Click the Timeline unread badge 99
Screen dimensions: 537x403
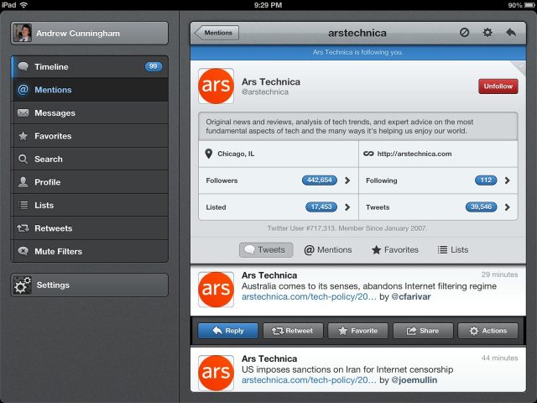click(x=153, y=66)
